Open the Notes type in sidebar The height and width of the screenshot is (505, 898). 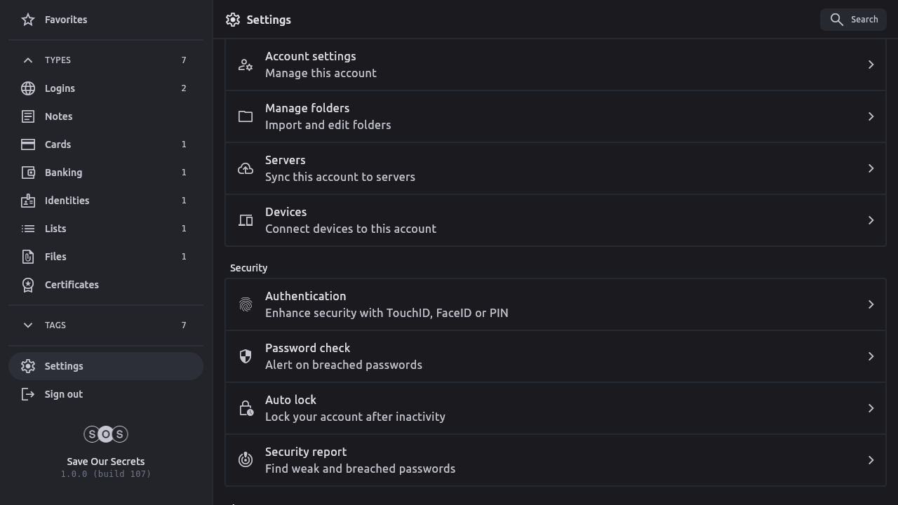tap(59, 116)
